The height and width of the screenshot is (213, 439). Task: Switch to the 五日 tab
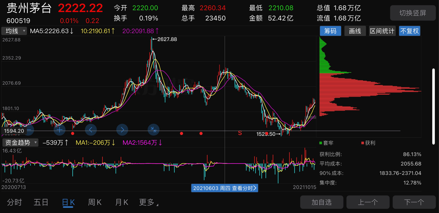41,202
